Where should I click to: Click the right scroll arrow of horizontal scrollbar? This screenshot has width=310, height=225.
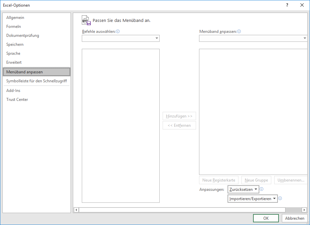click(x=304, y=210)
